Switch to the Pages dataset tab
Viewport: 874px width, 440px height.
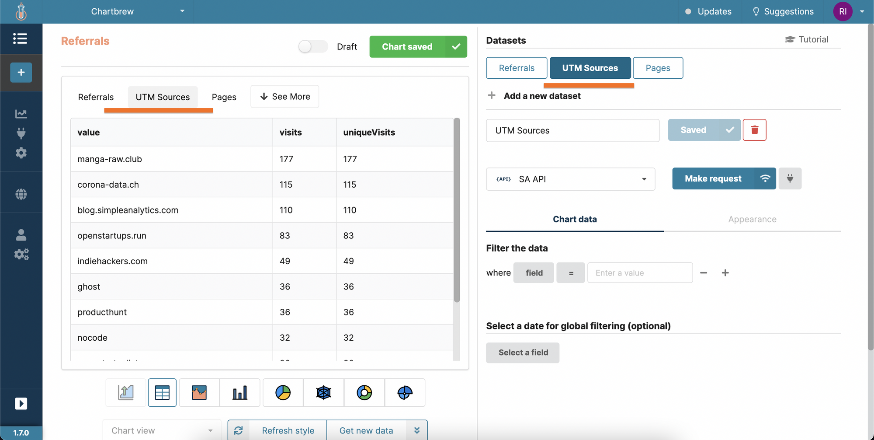[x=658, y=68]
